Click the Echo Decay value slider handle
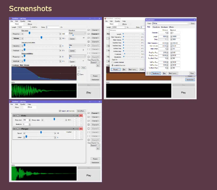The width and height of the screenshot is (217, 190). pos(55,120)
